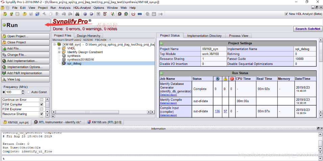Toggle the New HDL Analyst (Beta) checkbox
Viewport: 323px width, 161px height.
(x=286, y=14)
